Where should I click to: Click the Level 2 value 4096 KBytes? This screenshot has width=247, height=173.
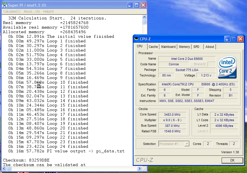224,126
